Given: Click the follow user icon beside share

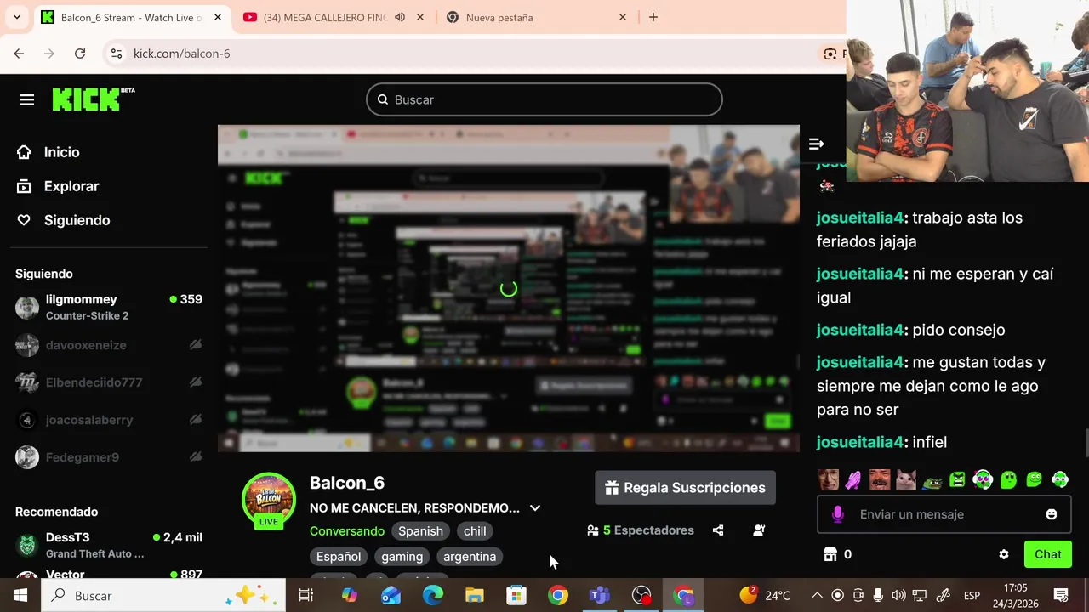Looking at the screenshot, I should 759,530.
